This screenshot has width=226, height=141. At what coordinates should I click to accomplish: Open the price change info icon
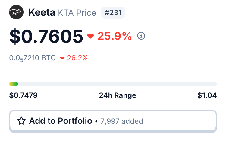(x=141, y=36)
